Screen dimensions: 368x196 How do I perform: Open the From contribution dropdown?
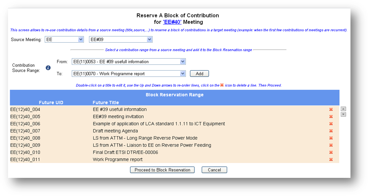click(x=129, y=62)
